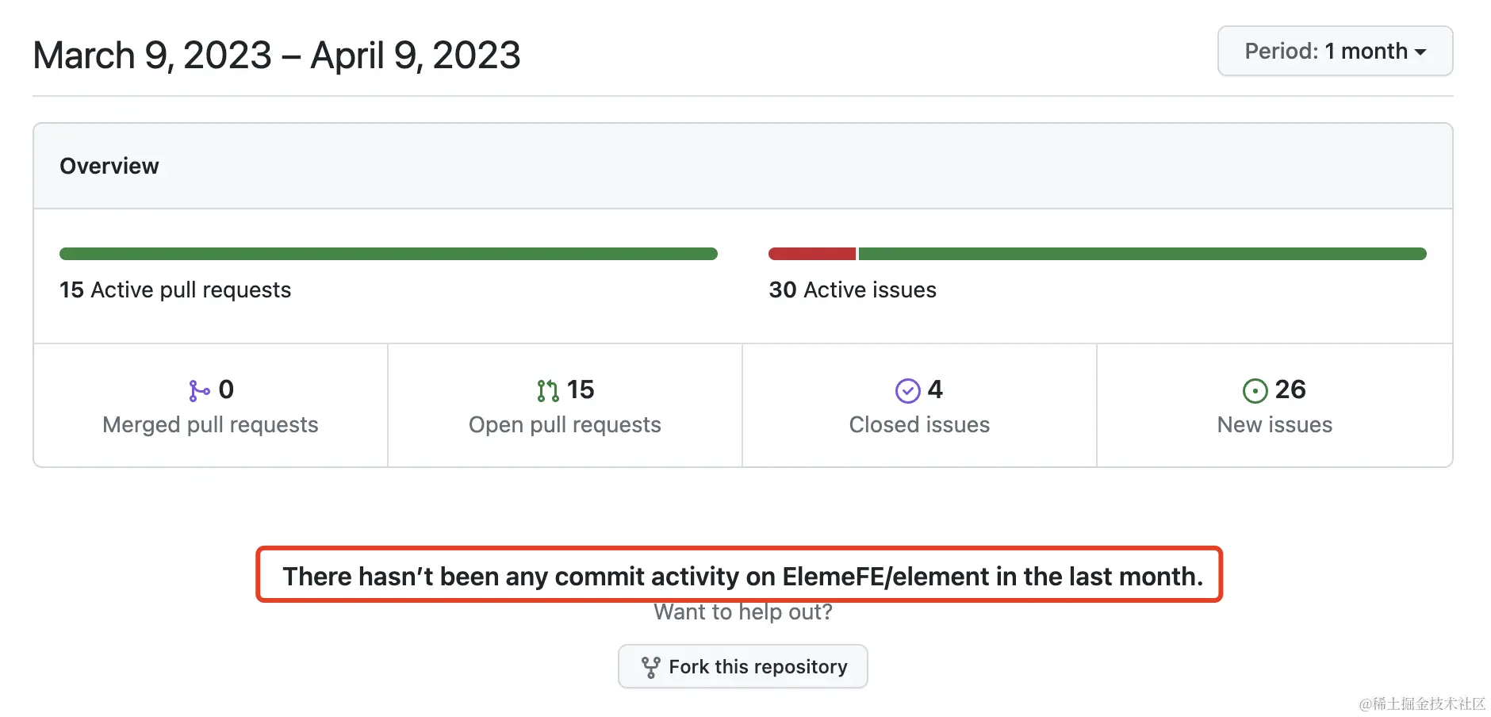Click the Overview section header
This screenshot has width=1491, height=717.
click(109, 167)
